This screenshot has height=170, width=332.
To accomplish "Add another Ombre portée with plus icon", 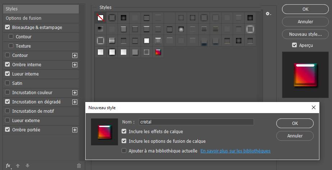I will tap(75, 130).
